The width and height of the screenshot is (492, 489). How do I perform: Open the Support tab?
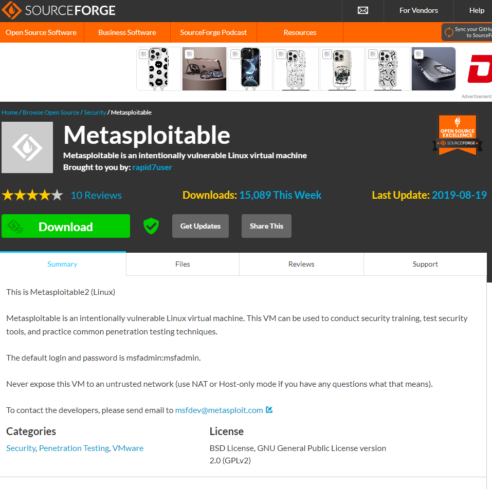point(425,264)
